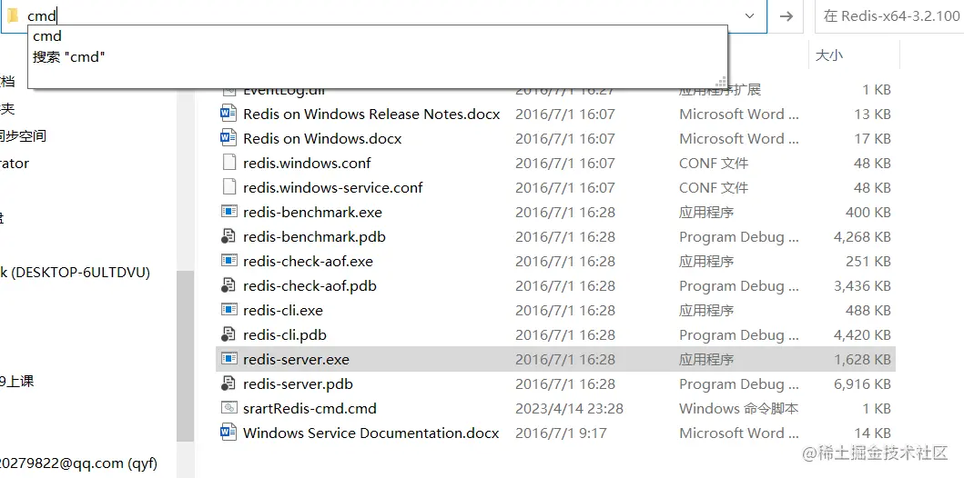Click the redis.windows.conf file icon
This screenshot has height=478, width=964.
[x=228, y=163]
